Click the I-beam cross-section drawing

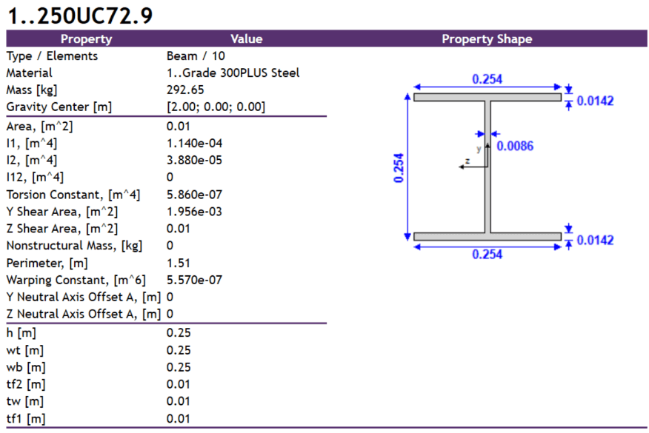click(x=487, y=167)
